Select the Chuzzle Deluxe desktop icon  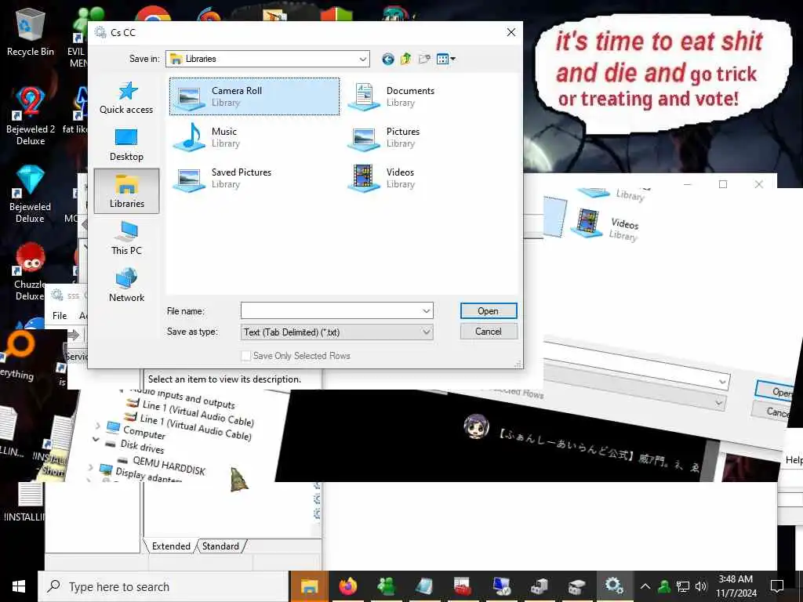click(30, 271)
